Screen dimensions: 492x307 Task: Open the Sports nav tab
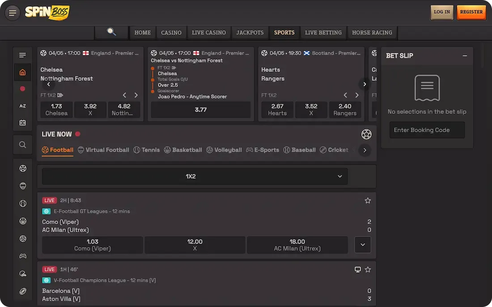pyautogui.click(x=284, y=33)
